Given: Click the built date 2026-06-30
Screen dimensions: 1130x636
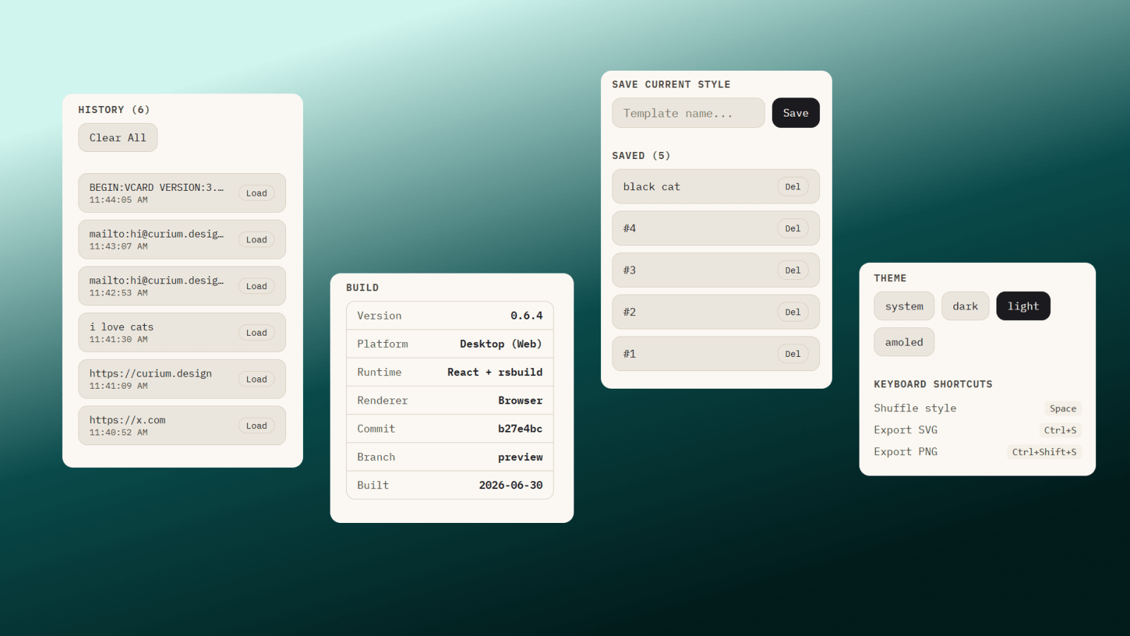Looking at the screenshot, I should click(511, 485).
